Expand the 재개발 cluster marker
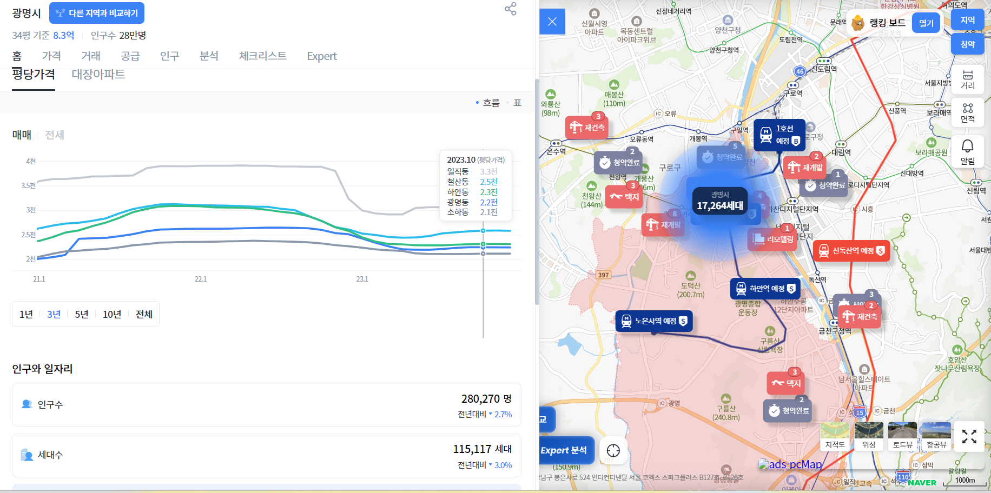Screen dimensions: 991x493 tap(664, 224)
